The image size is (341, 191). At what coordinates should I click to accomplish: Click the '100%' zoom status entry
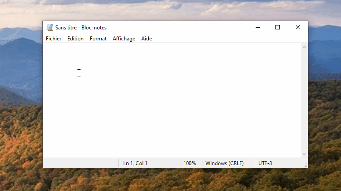[190, 163]
